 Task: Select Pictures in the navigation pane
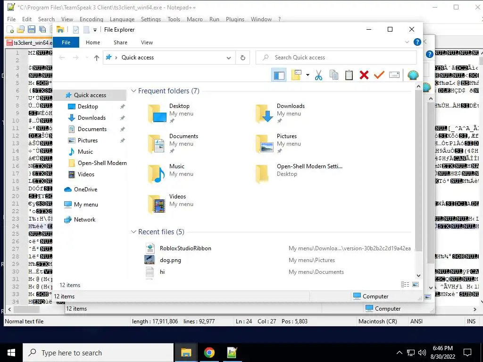point(87,140)
